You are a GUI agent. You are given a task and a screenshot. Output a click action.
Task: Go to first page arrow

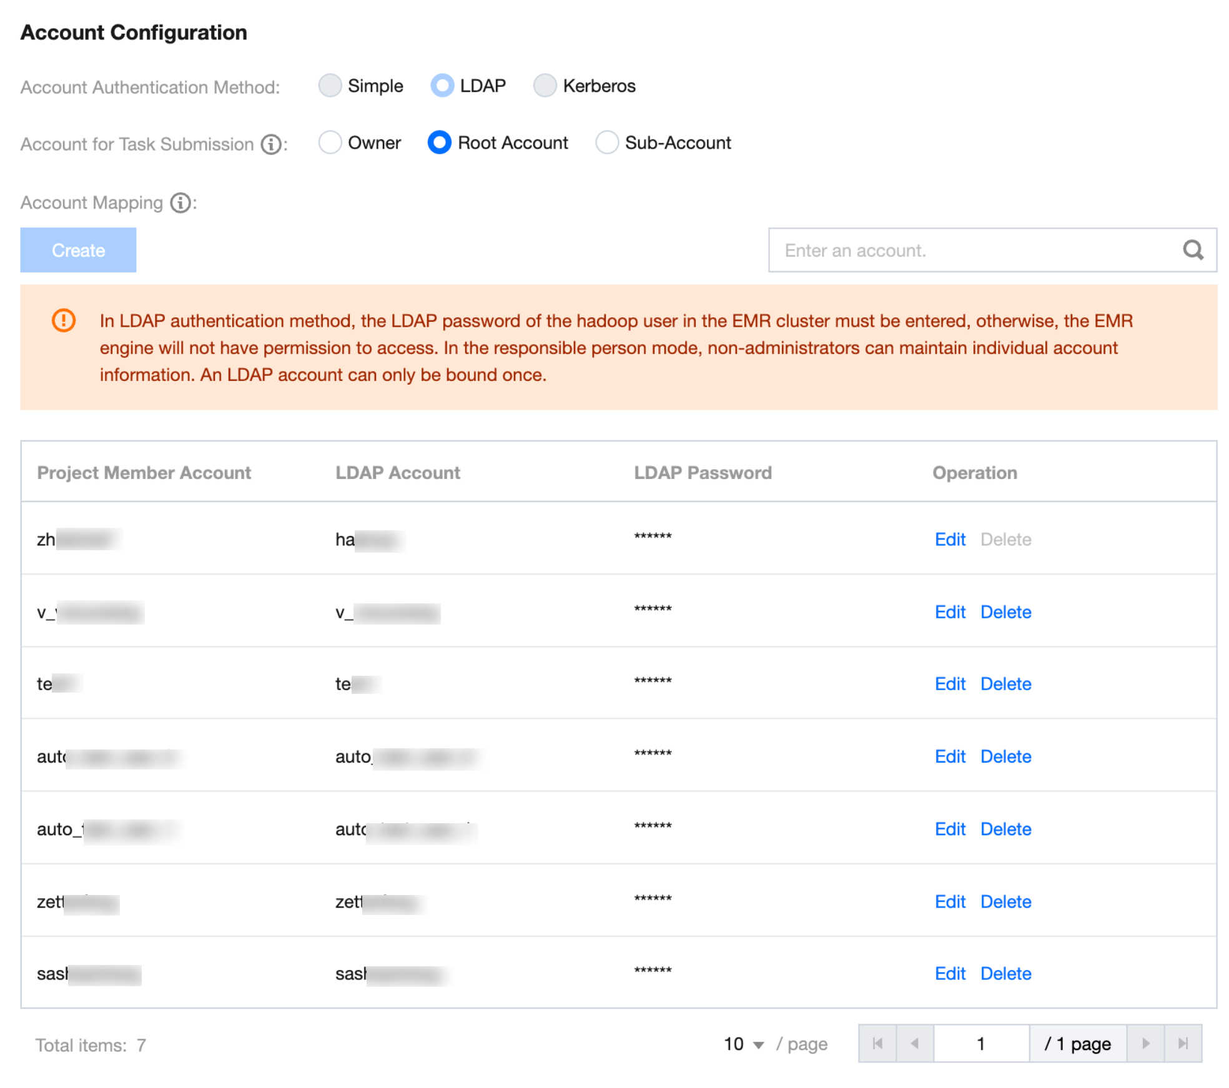[x=877, y=1043]
